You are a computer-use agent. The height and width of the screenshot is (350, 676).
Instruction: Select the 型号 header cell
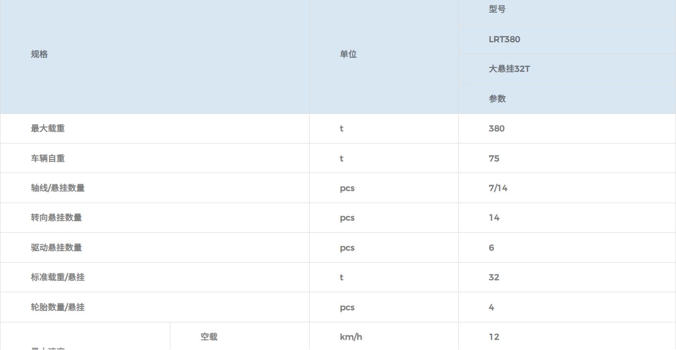pyautogui.click(x=497, y=9)
